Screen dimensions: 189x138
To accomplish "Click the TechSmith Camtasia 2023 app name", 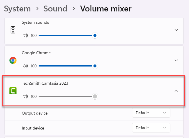I will (45, 83).
